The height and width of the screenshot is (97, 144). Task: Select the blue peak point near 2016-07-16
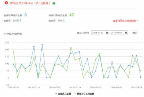tap(42, 45)
